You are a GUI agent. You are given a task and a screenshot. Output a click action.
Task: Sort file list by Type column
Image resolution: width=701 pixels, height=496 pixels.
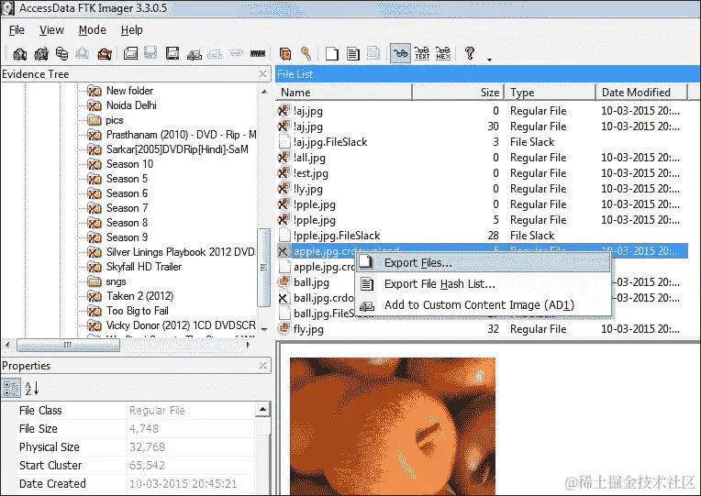551,93
